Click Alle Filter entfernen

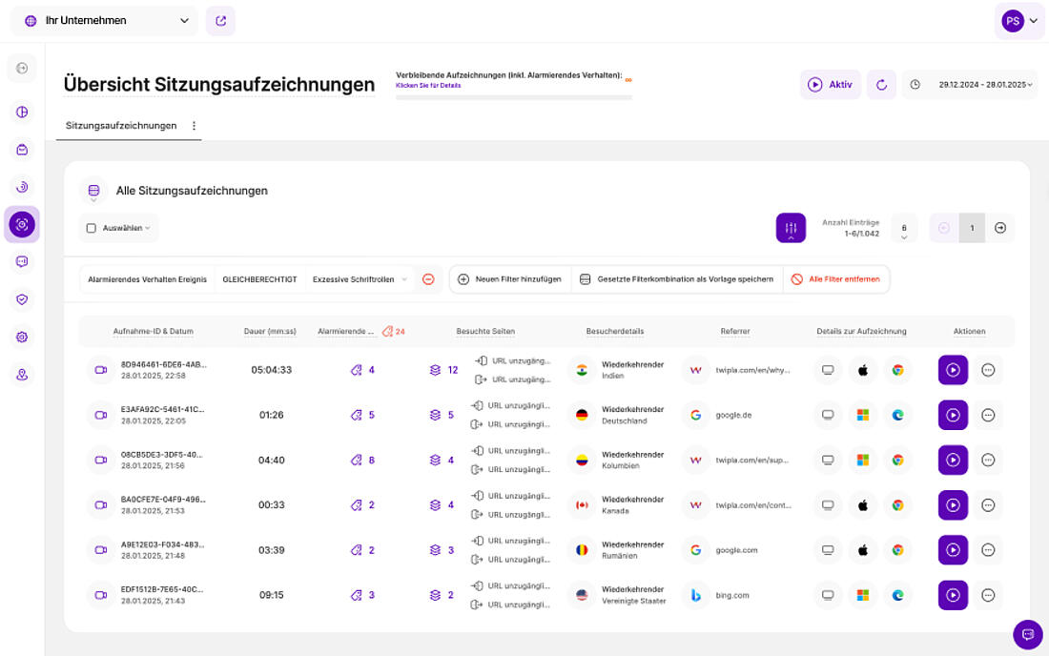pos(836,279)
